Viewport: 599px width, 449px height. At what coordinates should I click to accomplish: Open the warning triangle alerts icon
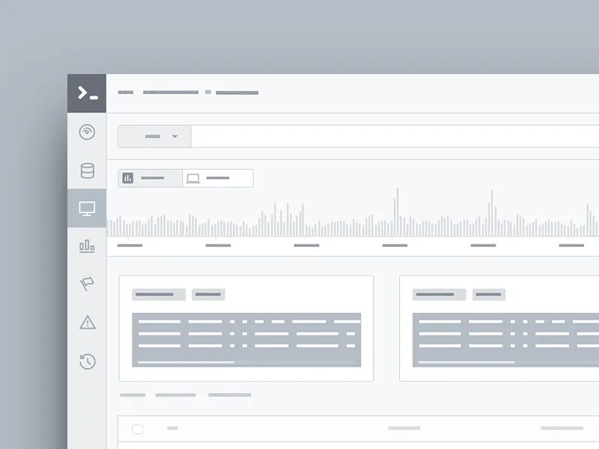pos(88,323)
